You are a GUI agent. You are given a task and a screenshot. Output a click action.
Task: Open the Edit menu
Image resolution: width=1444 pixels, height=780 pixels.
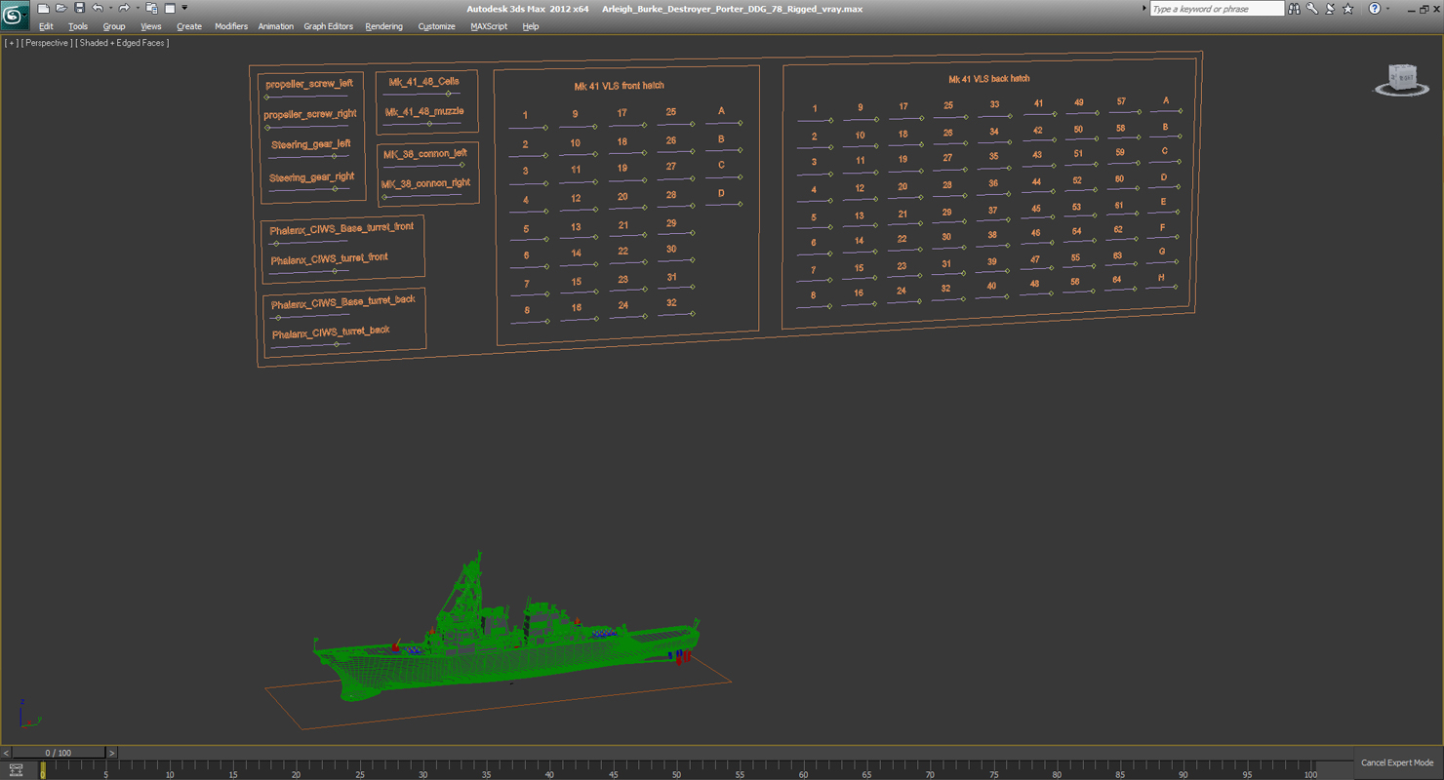coord(46,26)
